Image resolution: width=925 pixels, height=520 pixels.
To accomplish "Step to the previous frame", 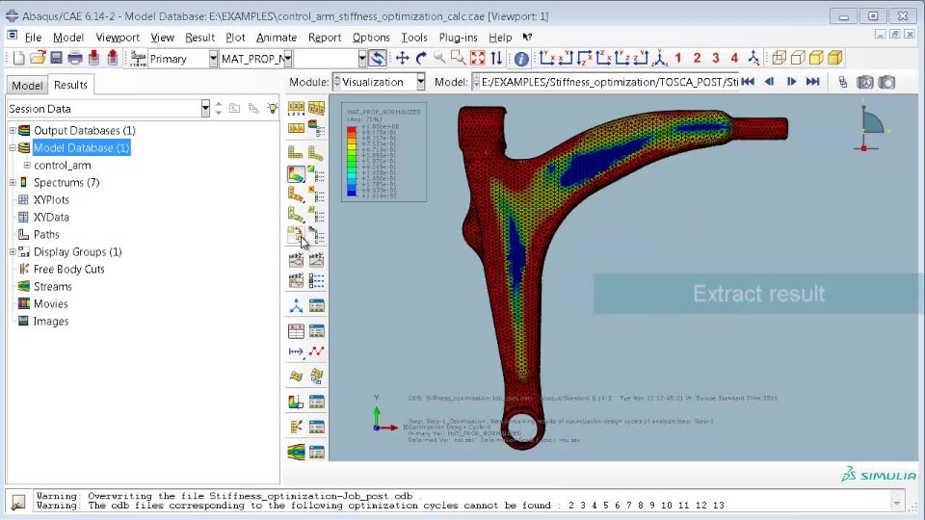I will pyautogui.click(x=769, y=82).
